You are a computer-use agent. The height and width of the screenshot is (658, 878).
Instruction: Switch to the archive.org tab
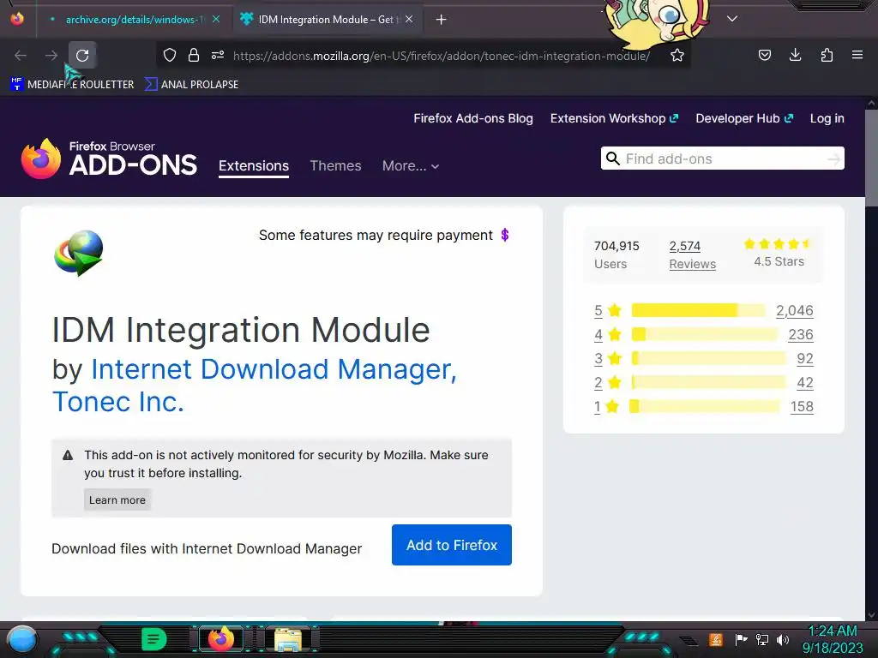(x=135, y=20)
